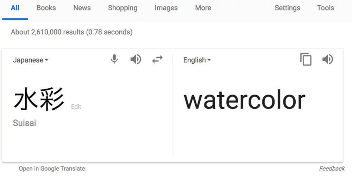Click the microphone voice input icon
Viewport: 352px width, 176px height.
pyautogui.click(x=114, y=59)
